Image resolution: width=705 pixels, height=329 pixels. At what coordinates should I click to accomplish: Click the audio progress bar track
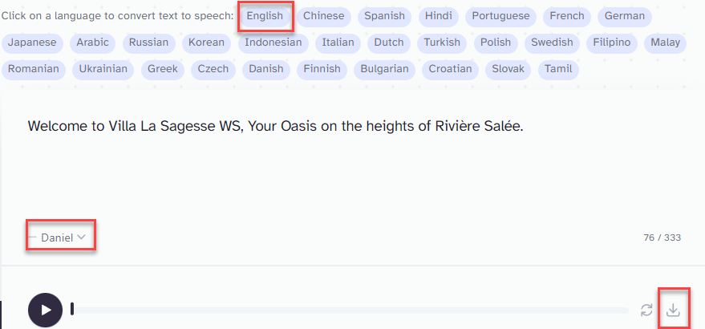350,310
